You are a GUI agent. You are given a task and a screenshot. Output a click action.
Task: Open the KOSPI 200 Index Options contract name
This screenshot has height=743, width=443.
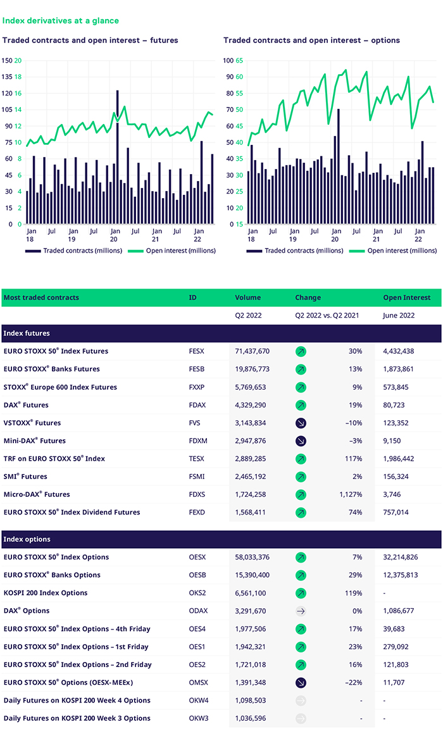pyautogui.click(x=46, y=593)
